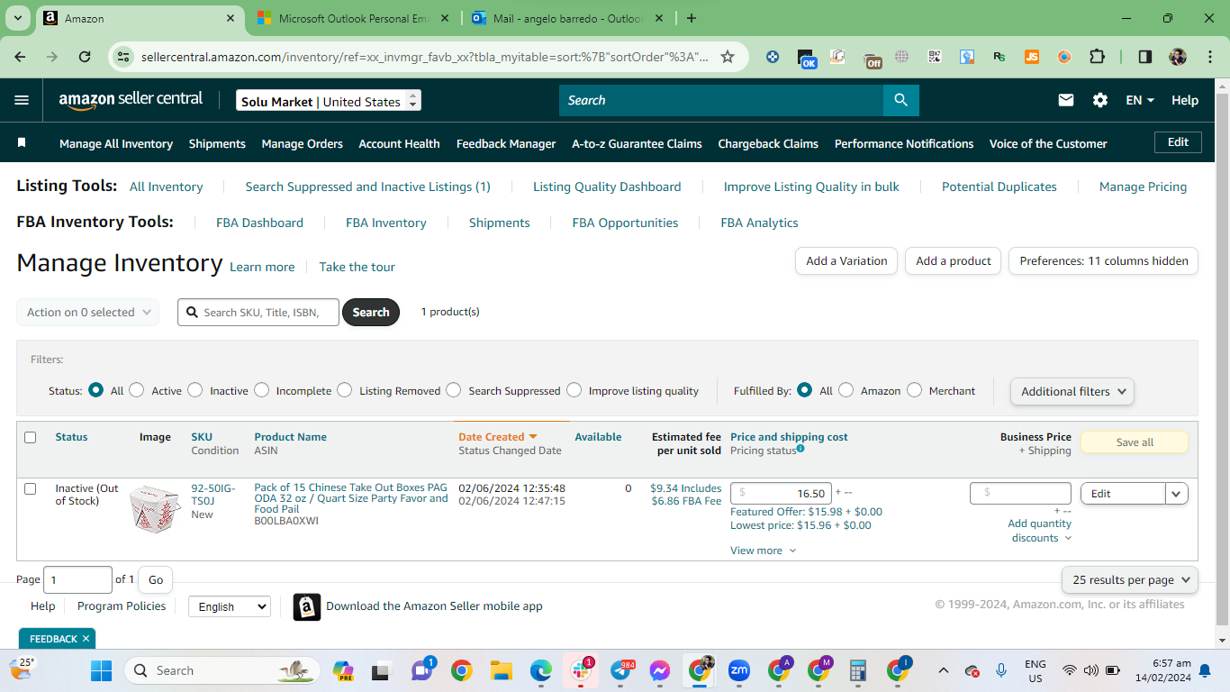Go back using browser back arrow

click(21, 57)
